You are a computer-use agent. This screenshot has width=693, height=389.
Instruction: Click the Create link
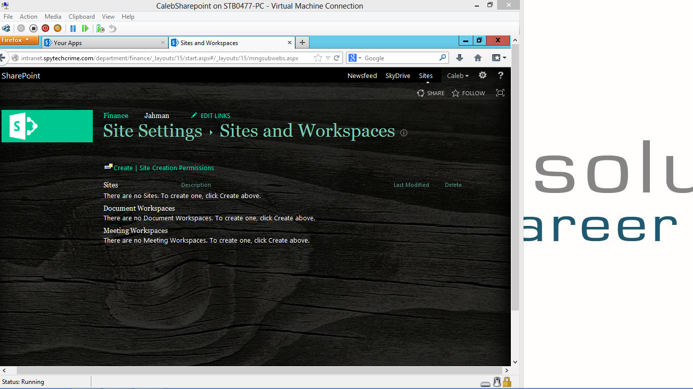click(123, 168)
